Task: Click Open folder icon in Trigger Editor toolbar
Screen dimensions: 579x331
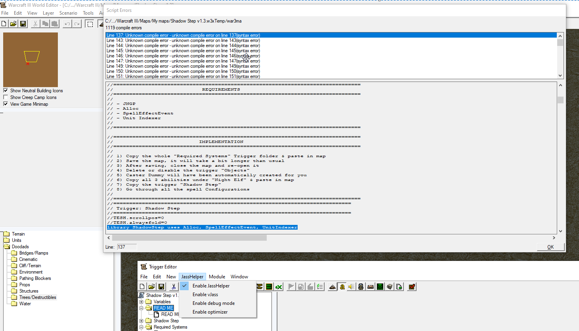Action: [x=152, y=287]
